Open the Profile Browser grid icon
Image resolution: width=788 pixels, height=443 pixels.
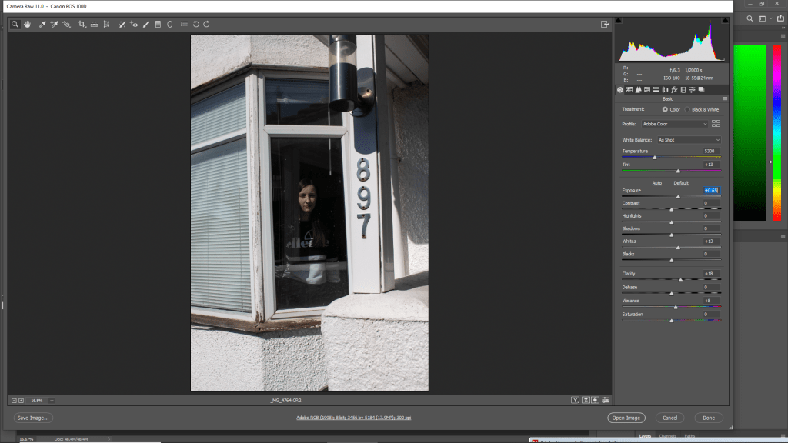click(716, 124)
